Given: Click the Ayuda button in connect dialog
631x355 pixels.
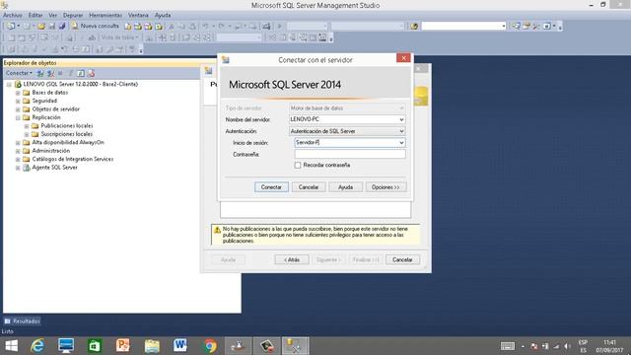Looking at the screenshot, I should click(x=345, y=187).
